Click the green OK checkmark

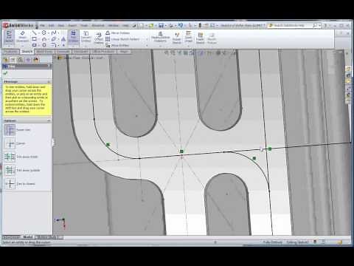(5, 73)
